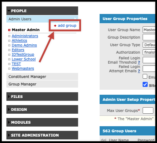The height and width of the screenshot is (143, 157).
Task: Open Admin Users menu item
Action: coord(42,19)
